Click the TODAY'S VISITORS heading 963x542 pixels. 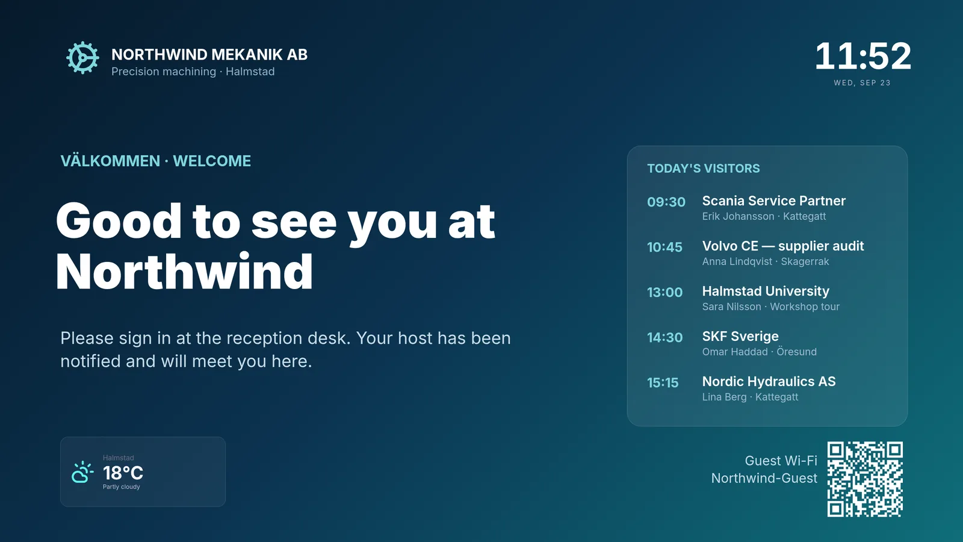tap(704, 169)
